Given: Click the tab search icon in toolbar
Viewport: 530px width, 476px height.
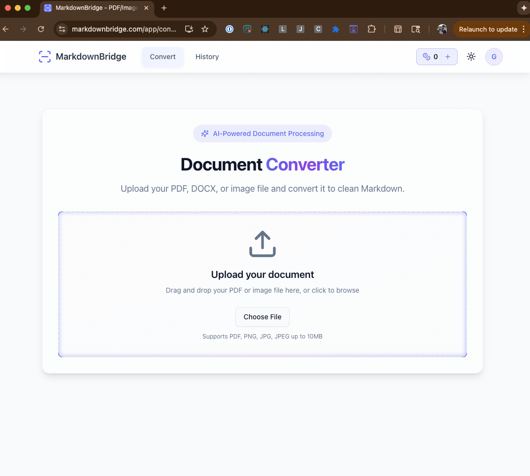Looking at the screenshot, I should [415, 30].
